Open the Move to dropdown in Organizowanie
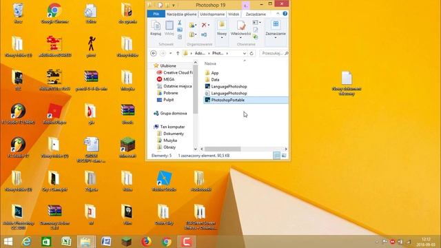441x248 pixels. pos(193,25)
